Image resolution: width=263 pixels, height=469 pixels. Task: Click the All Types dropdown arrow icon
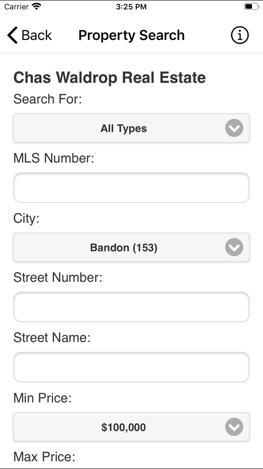234,128
